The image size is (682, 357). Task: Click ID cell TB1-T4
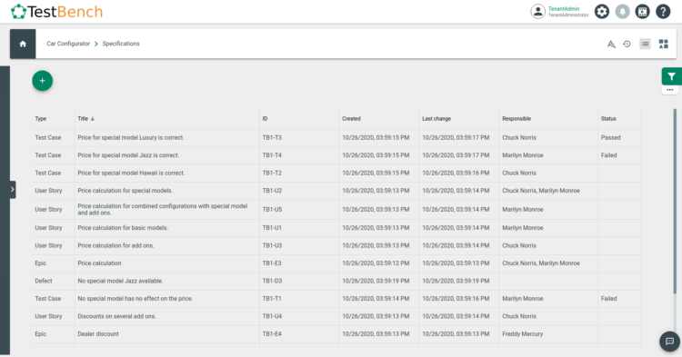[272, 155]
